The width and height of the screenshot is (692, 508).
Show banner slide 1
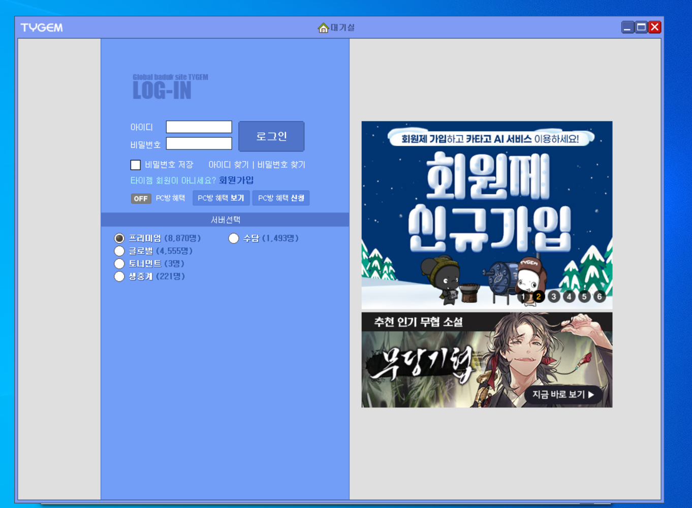tap(523, 297)
